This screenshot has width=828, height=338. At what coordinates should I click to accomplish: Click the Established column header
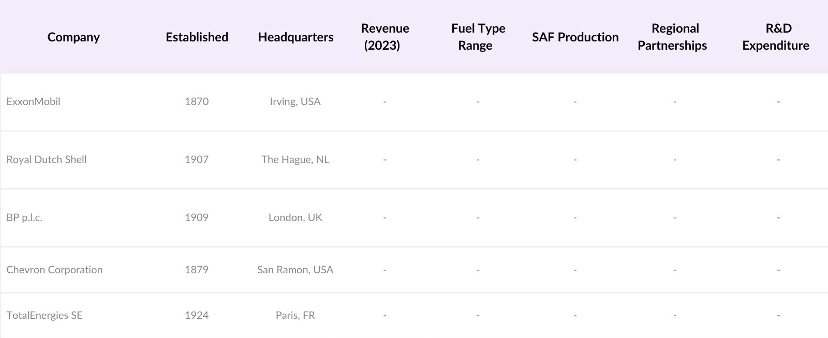pos(197,37)
